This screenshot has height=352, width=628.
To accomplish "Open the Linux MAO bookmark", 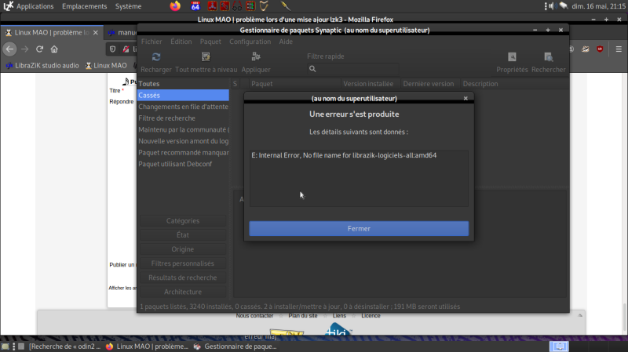I will click(x=106, y=66).
